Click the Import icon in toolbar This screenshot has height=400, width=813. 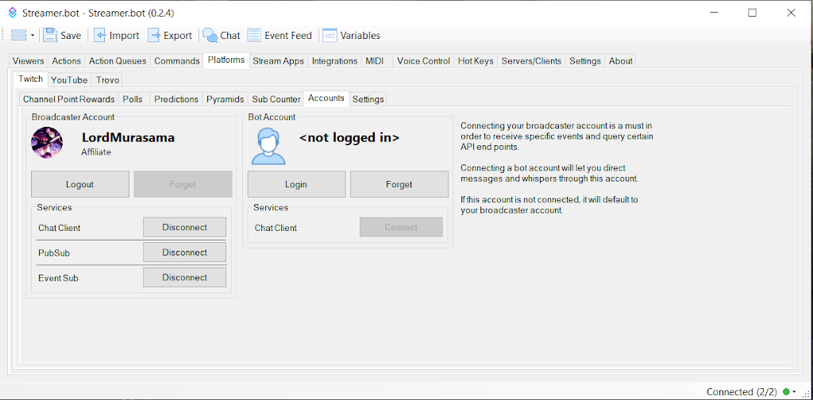point(100,35)
